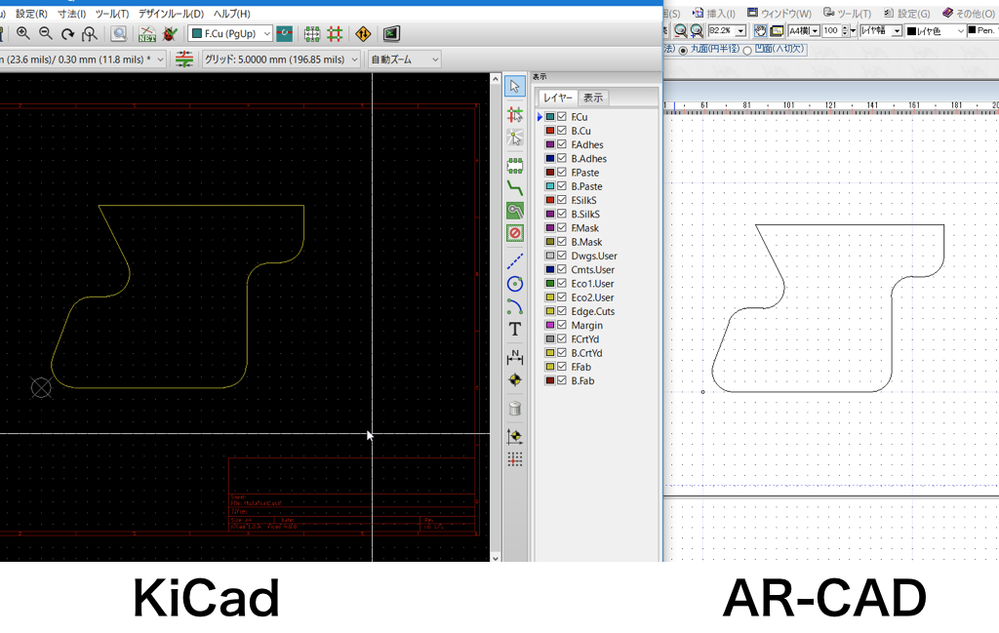Open the F.Cu (PgUp) layer dropdown
Image resolution: width=999 pixels, height=633 pixels.
230,33
